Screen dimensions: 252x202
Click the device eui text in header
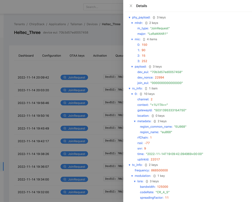point(66,32)
